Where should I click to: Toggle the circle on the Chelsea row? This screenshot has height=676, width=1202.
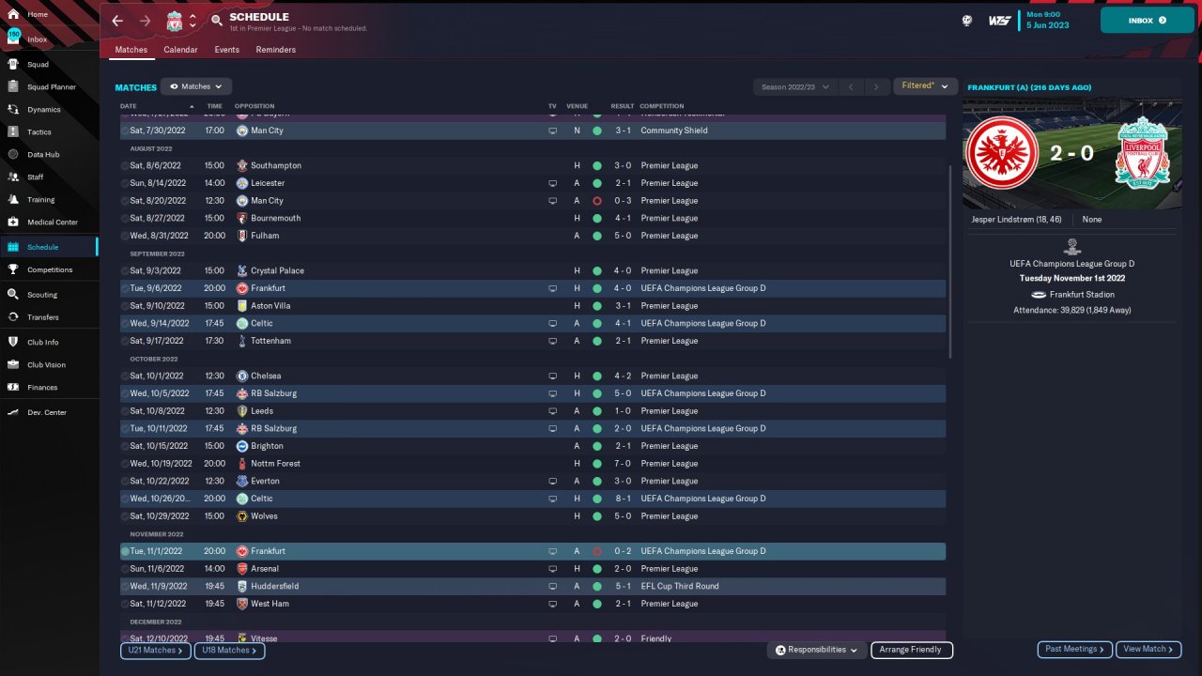point(126,376)
